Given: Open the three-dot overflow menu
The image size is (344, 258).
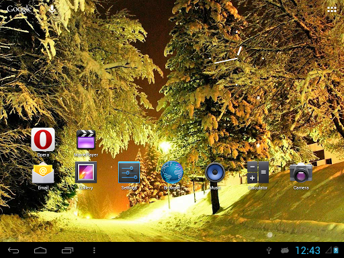Looking at the screenshot, I should 94,250.
